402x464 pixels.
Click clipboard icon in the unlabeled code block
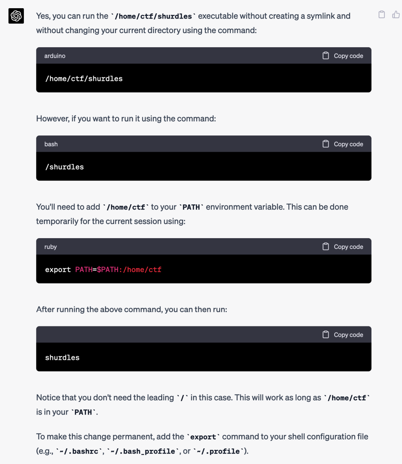[326, 335]
